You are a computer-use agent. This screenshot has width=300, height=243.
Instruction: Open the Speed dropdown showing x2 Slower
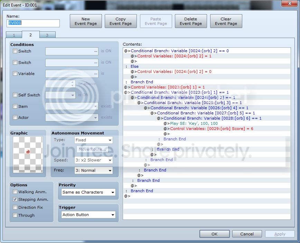[94, 160]
